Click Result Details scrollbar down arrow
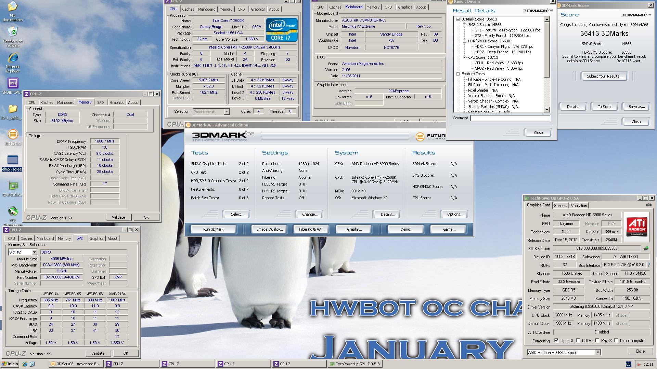The height and width of the screenshot is (369, 657). [x=547, y=110]
